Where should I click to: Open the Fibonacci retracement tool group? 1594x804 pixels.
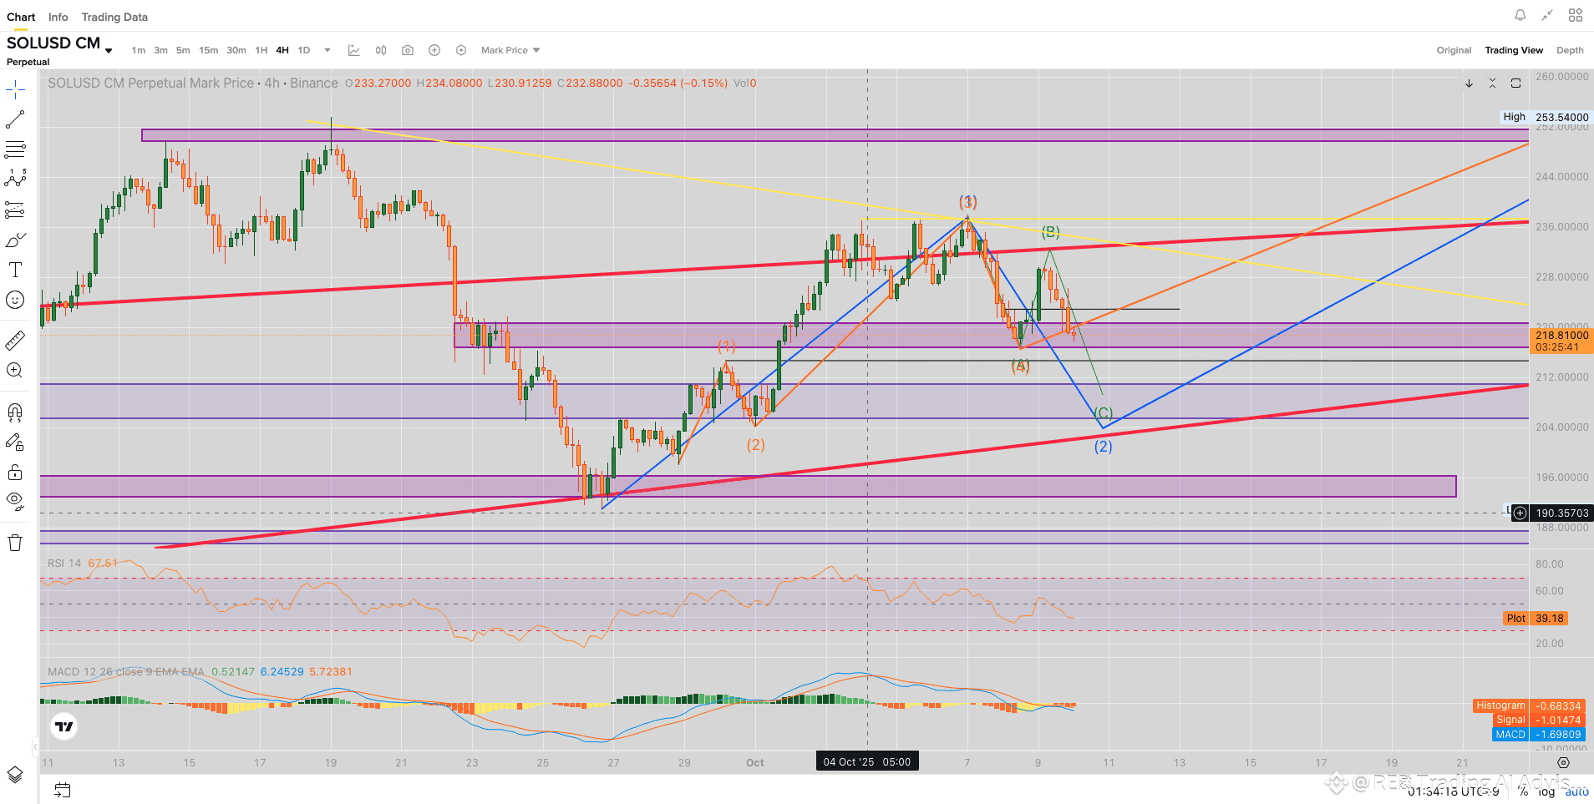click(15, 149)
